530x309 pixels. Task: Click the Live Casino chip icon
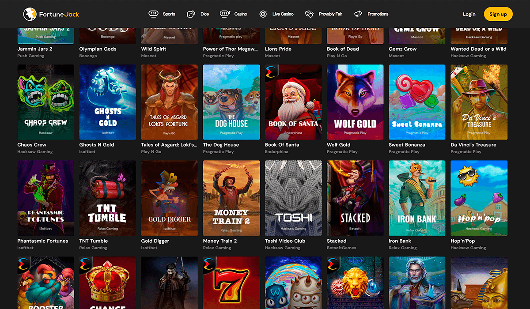tap(263, 14)
